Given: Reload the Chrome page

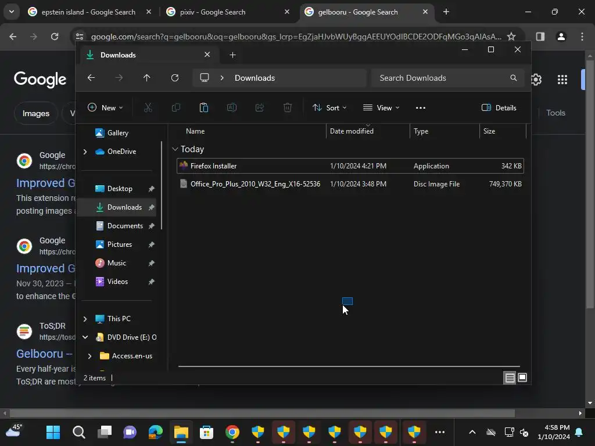Looking at the screenshot, I should point(55,37).
